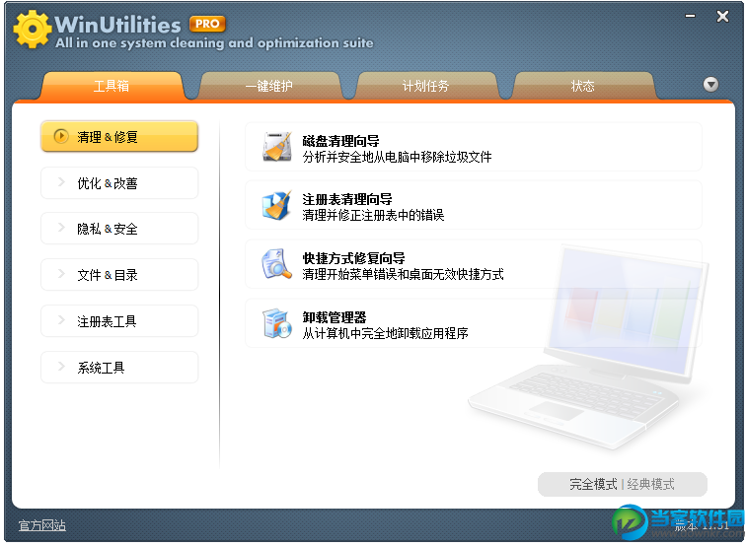746x547 pixels.
Task: Close the WinUtilities window
Action: pyautogui.click(x=722, y=16)
